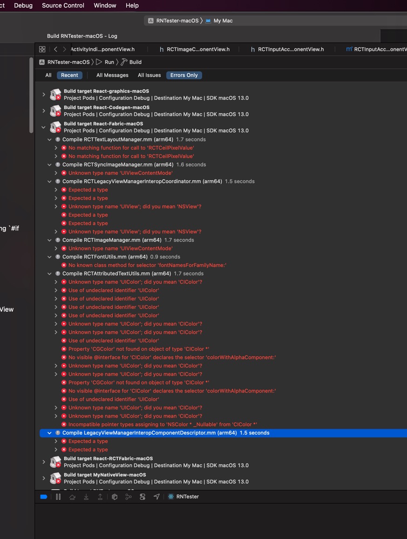
Task: Collapse Compile LegacyViewManagerInteropComponentDescriptor.mm row
Action: 49,433
